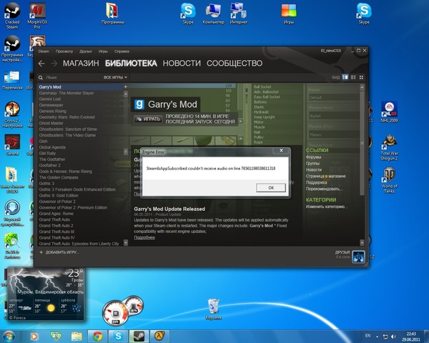Open the Страница в магазине link
429x343 pixels.
pyautogui.click(x=325, y=177)
